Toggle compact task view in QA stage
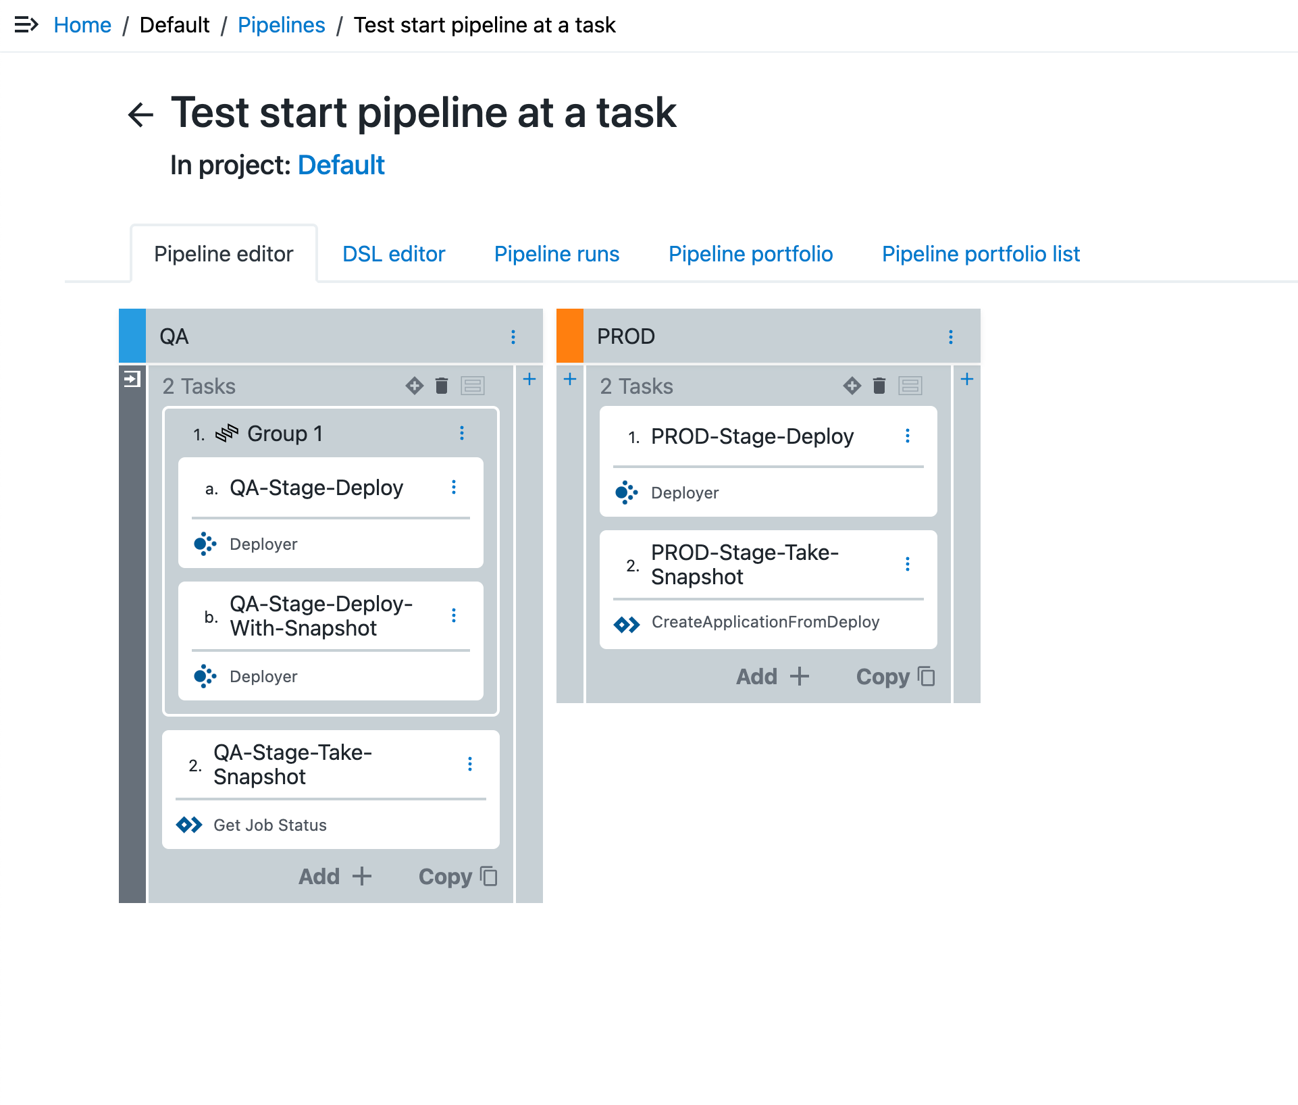Viewport: 1298px width, 1105px height. [x=473, y=386]
